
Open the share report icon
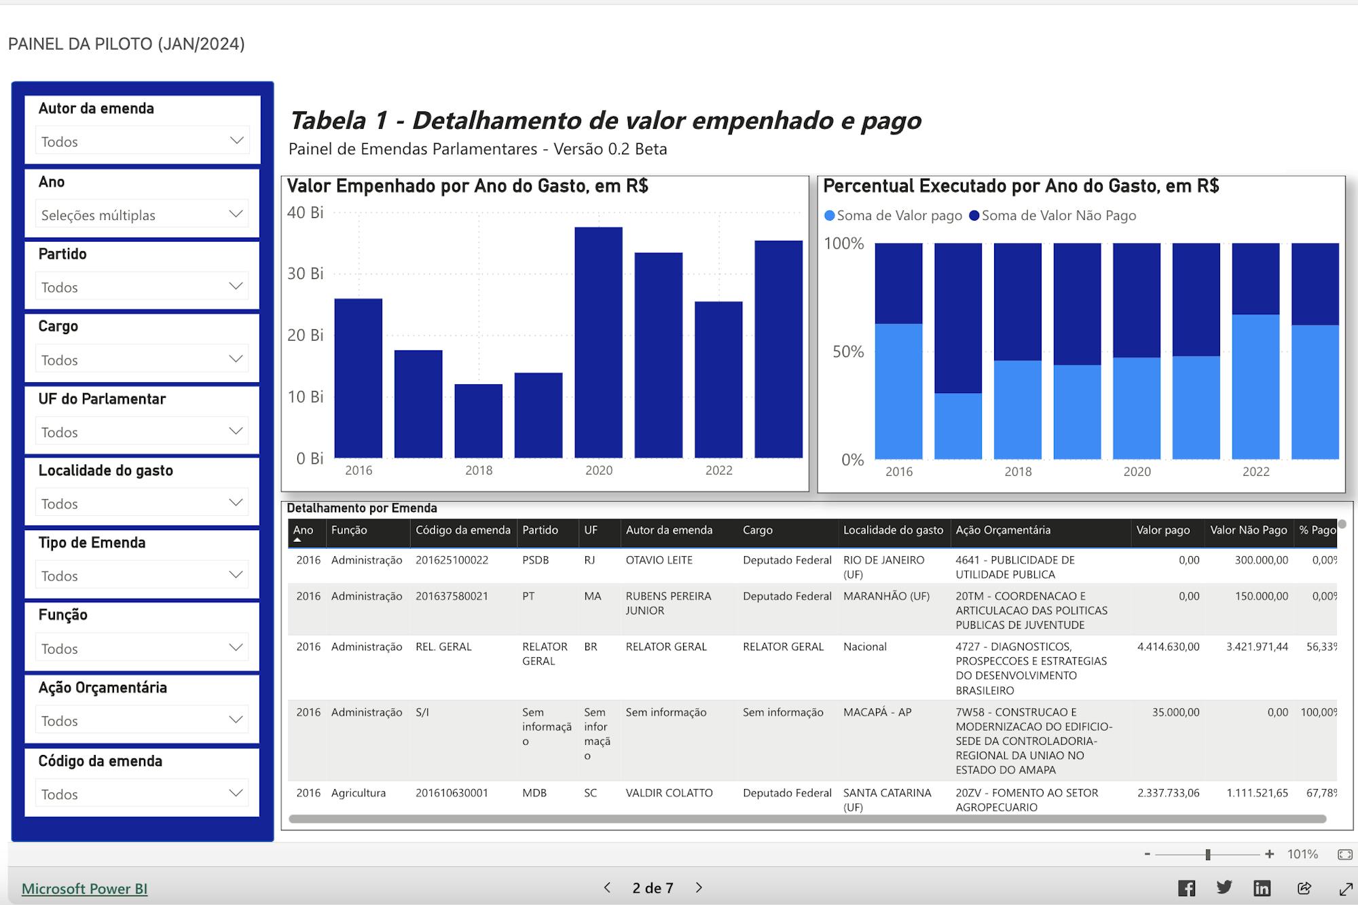pos(1304,888)
